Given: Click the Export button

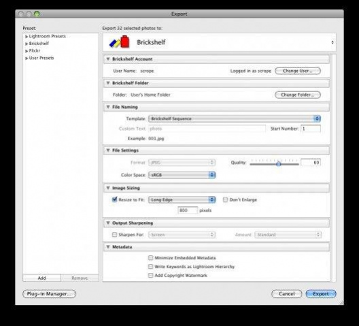Looking at the screenshot, I should 321,294.
